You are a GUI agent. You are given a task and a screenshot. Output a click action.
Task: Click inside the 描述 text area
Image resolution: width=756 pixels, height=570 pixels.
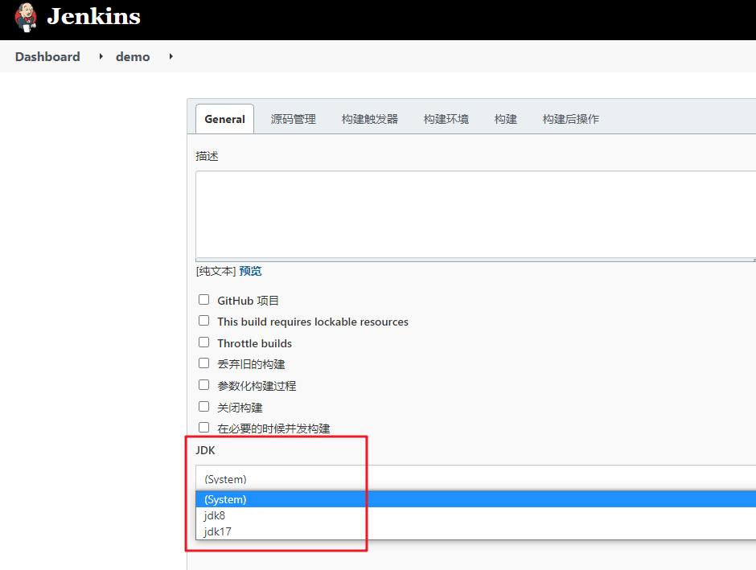click(x=475, y=214)
